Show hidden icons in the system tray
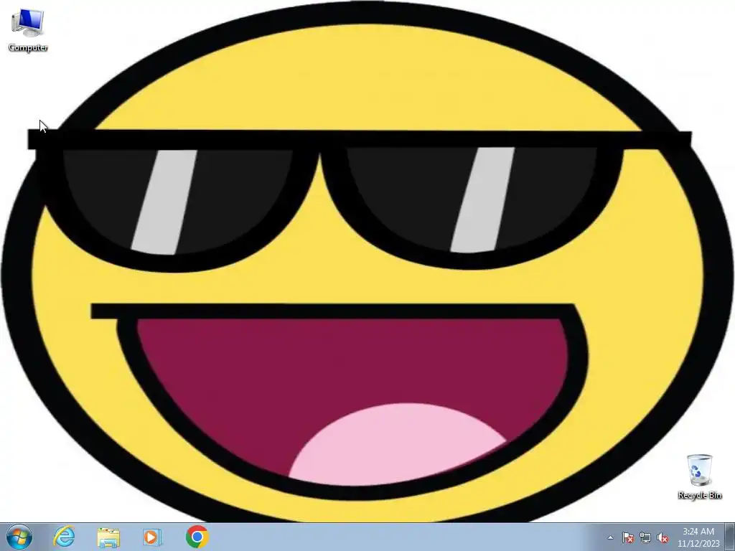This screenshot has width=735, height=551. pos(610,537)
